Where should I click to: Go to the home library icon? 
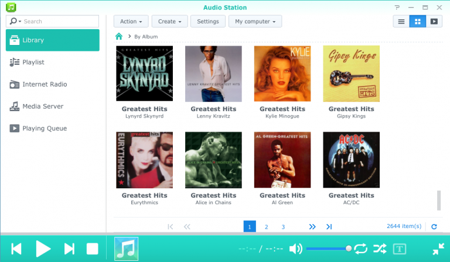pos(119,36)
